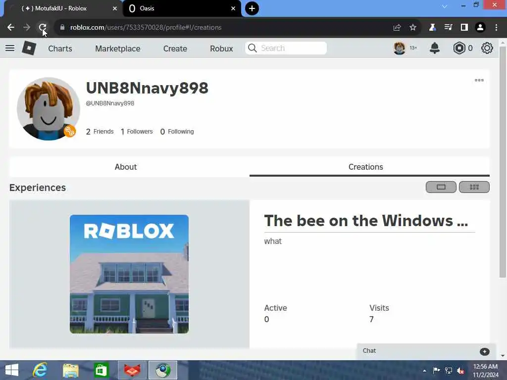Screen dimensions: 507x380
Task: Open the Chrome Labs flask icon
Action: click(432, 28)
